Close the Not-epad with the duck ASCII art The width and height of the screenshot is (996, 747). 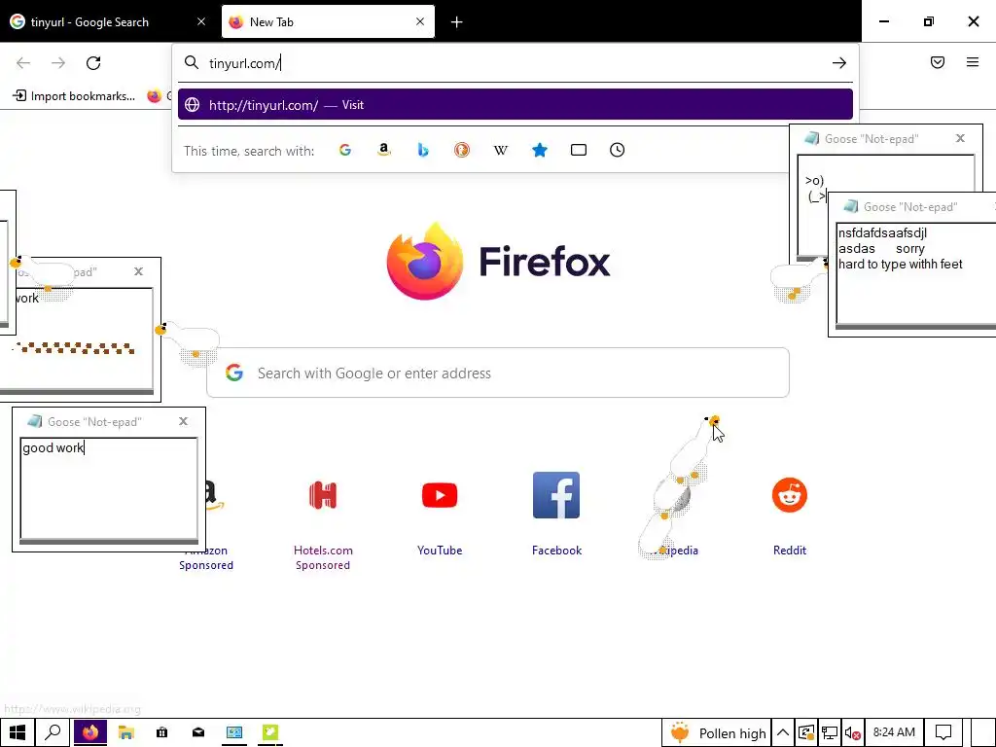(x=960, y=138)
